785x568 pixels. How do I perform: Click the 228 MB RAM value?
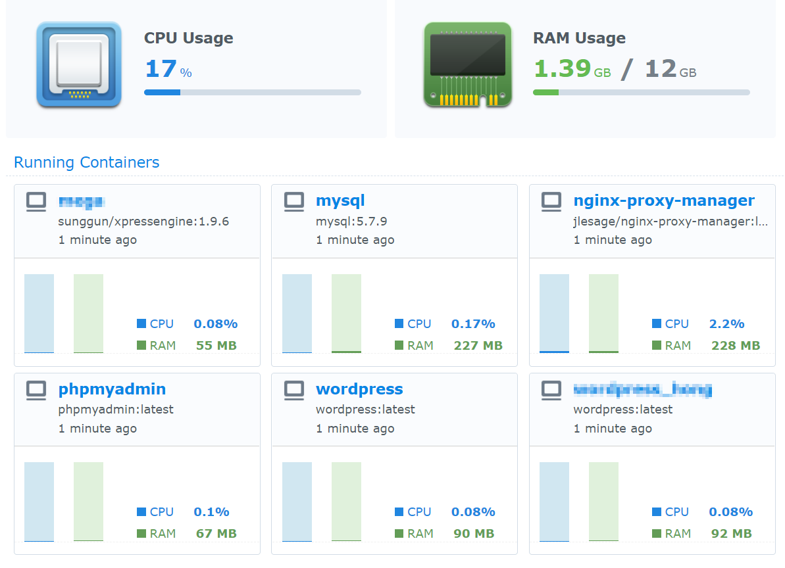pos(736,346)
